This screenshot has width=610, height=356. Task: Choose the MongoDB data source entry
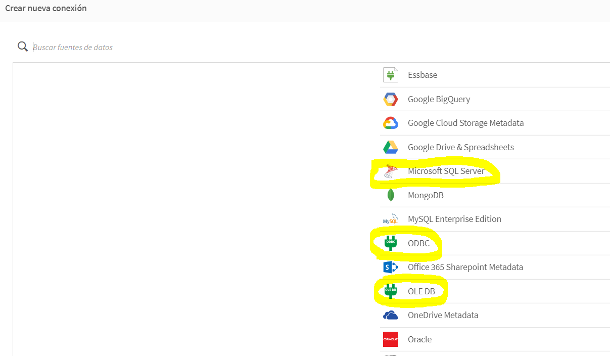[x=426, y=195]
